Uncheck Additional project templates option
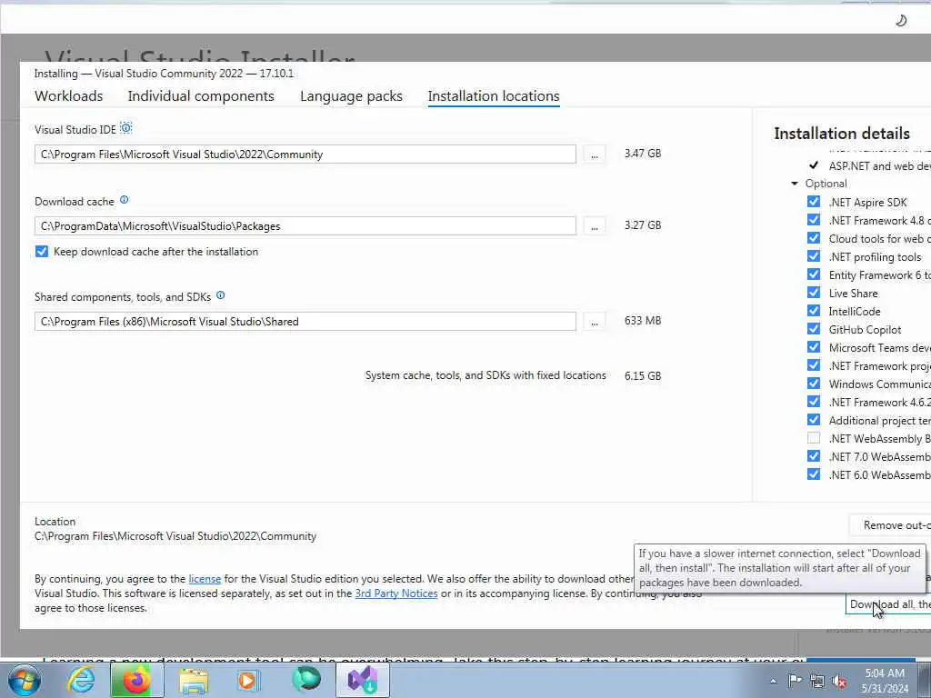The image size is (931, 698). click(814, 420)
